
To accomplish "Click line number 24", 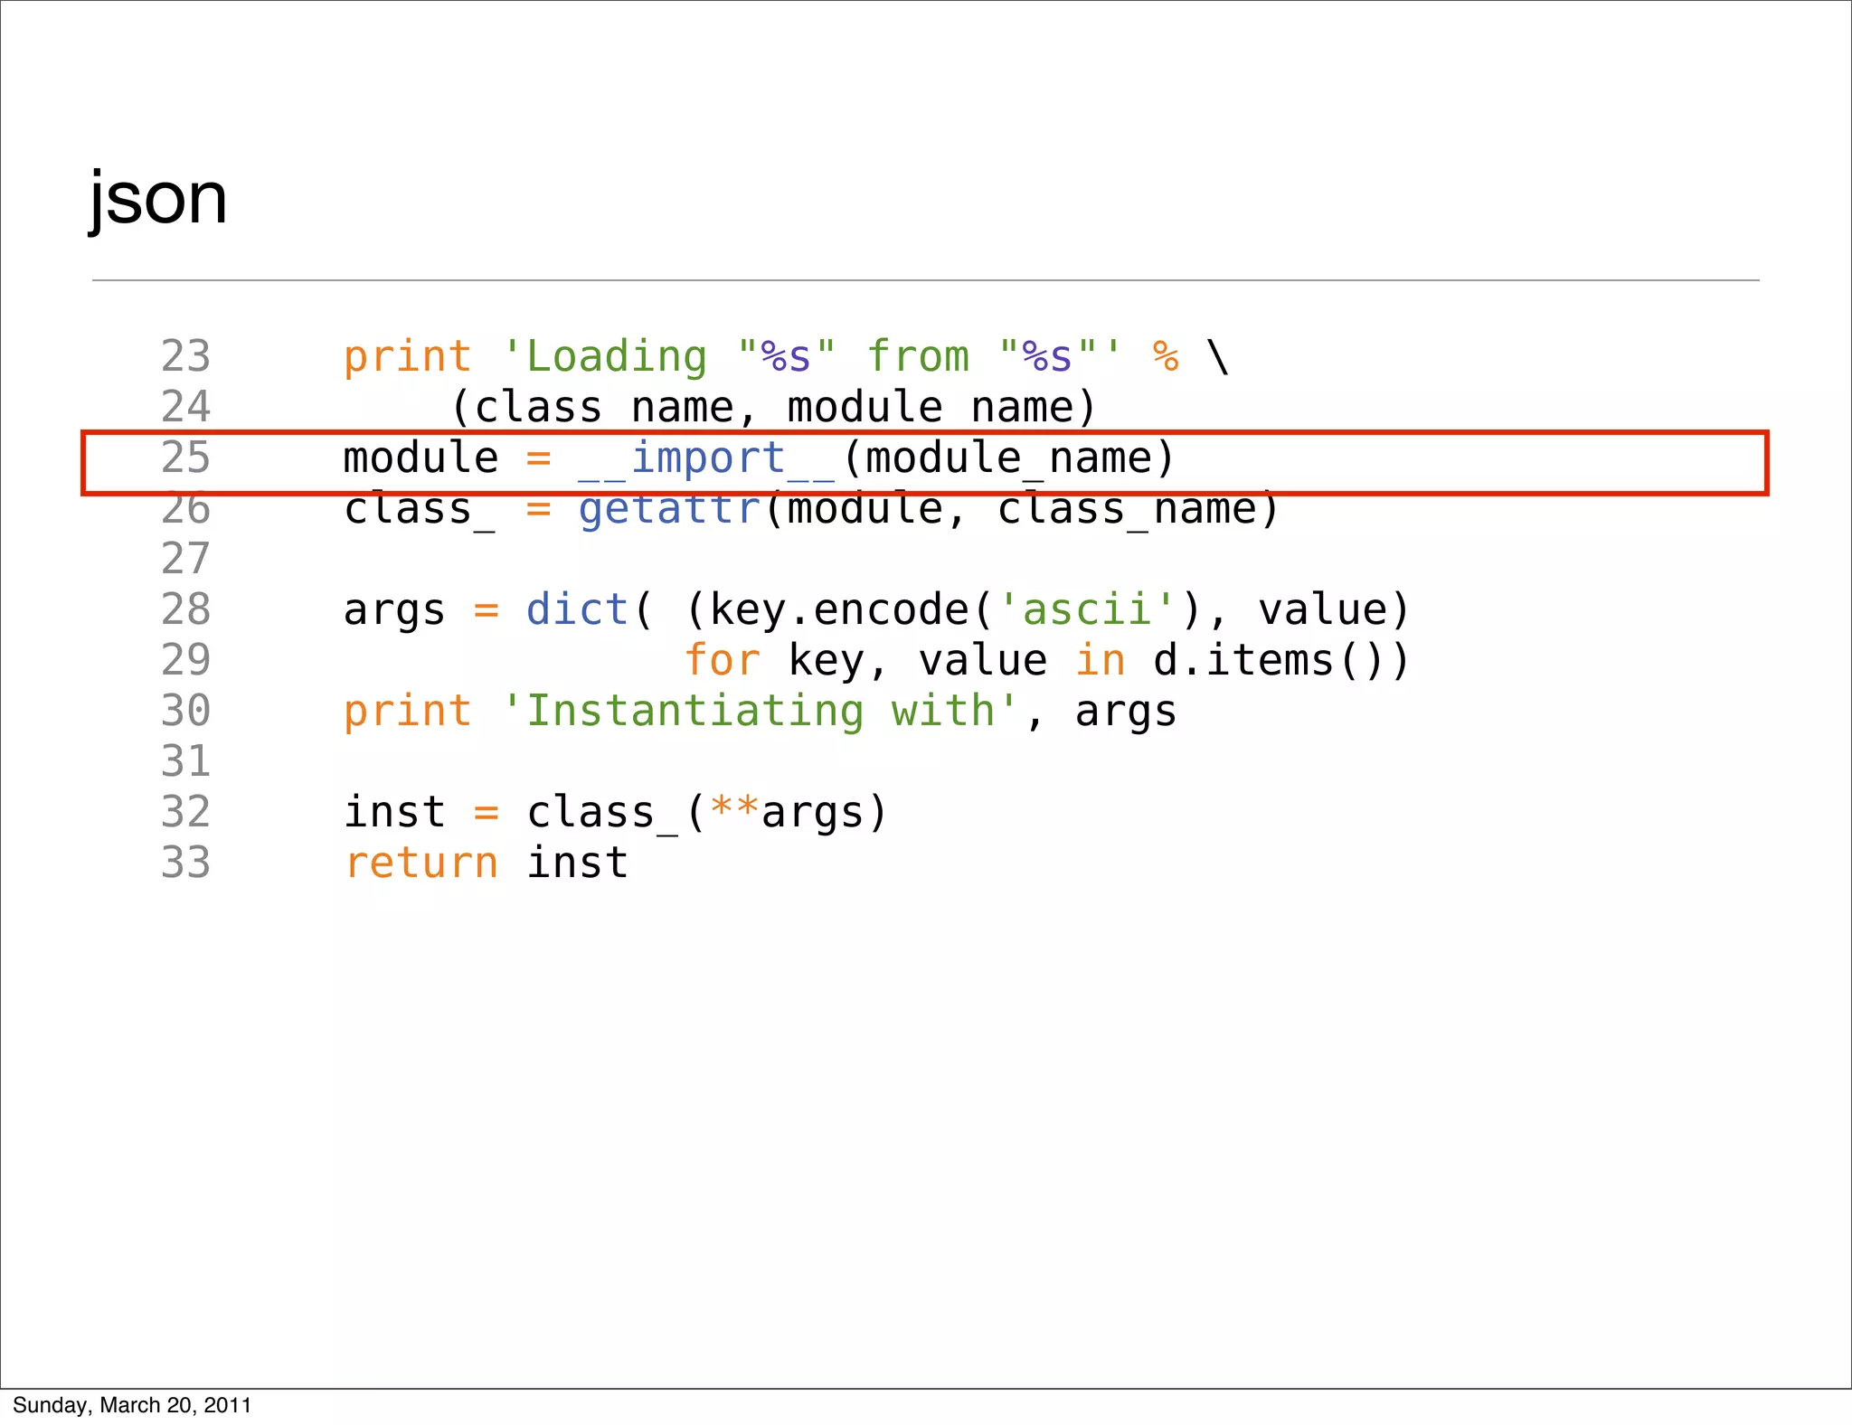I will click(x=185, y=407).
